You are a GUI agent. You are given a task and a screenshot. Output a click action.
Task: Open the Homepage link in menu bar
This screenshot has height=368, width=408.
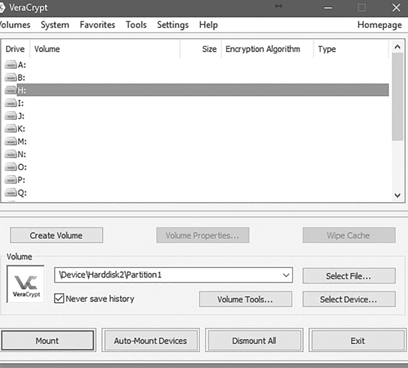tap(379, 25)
